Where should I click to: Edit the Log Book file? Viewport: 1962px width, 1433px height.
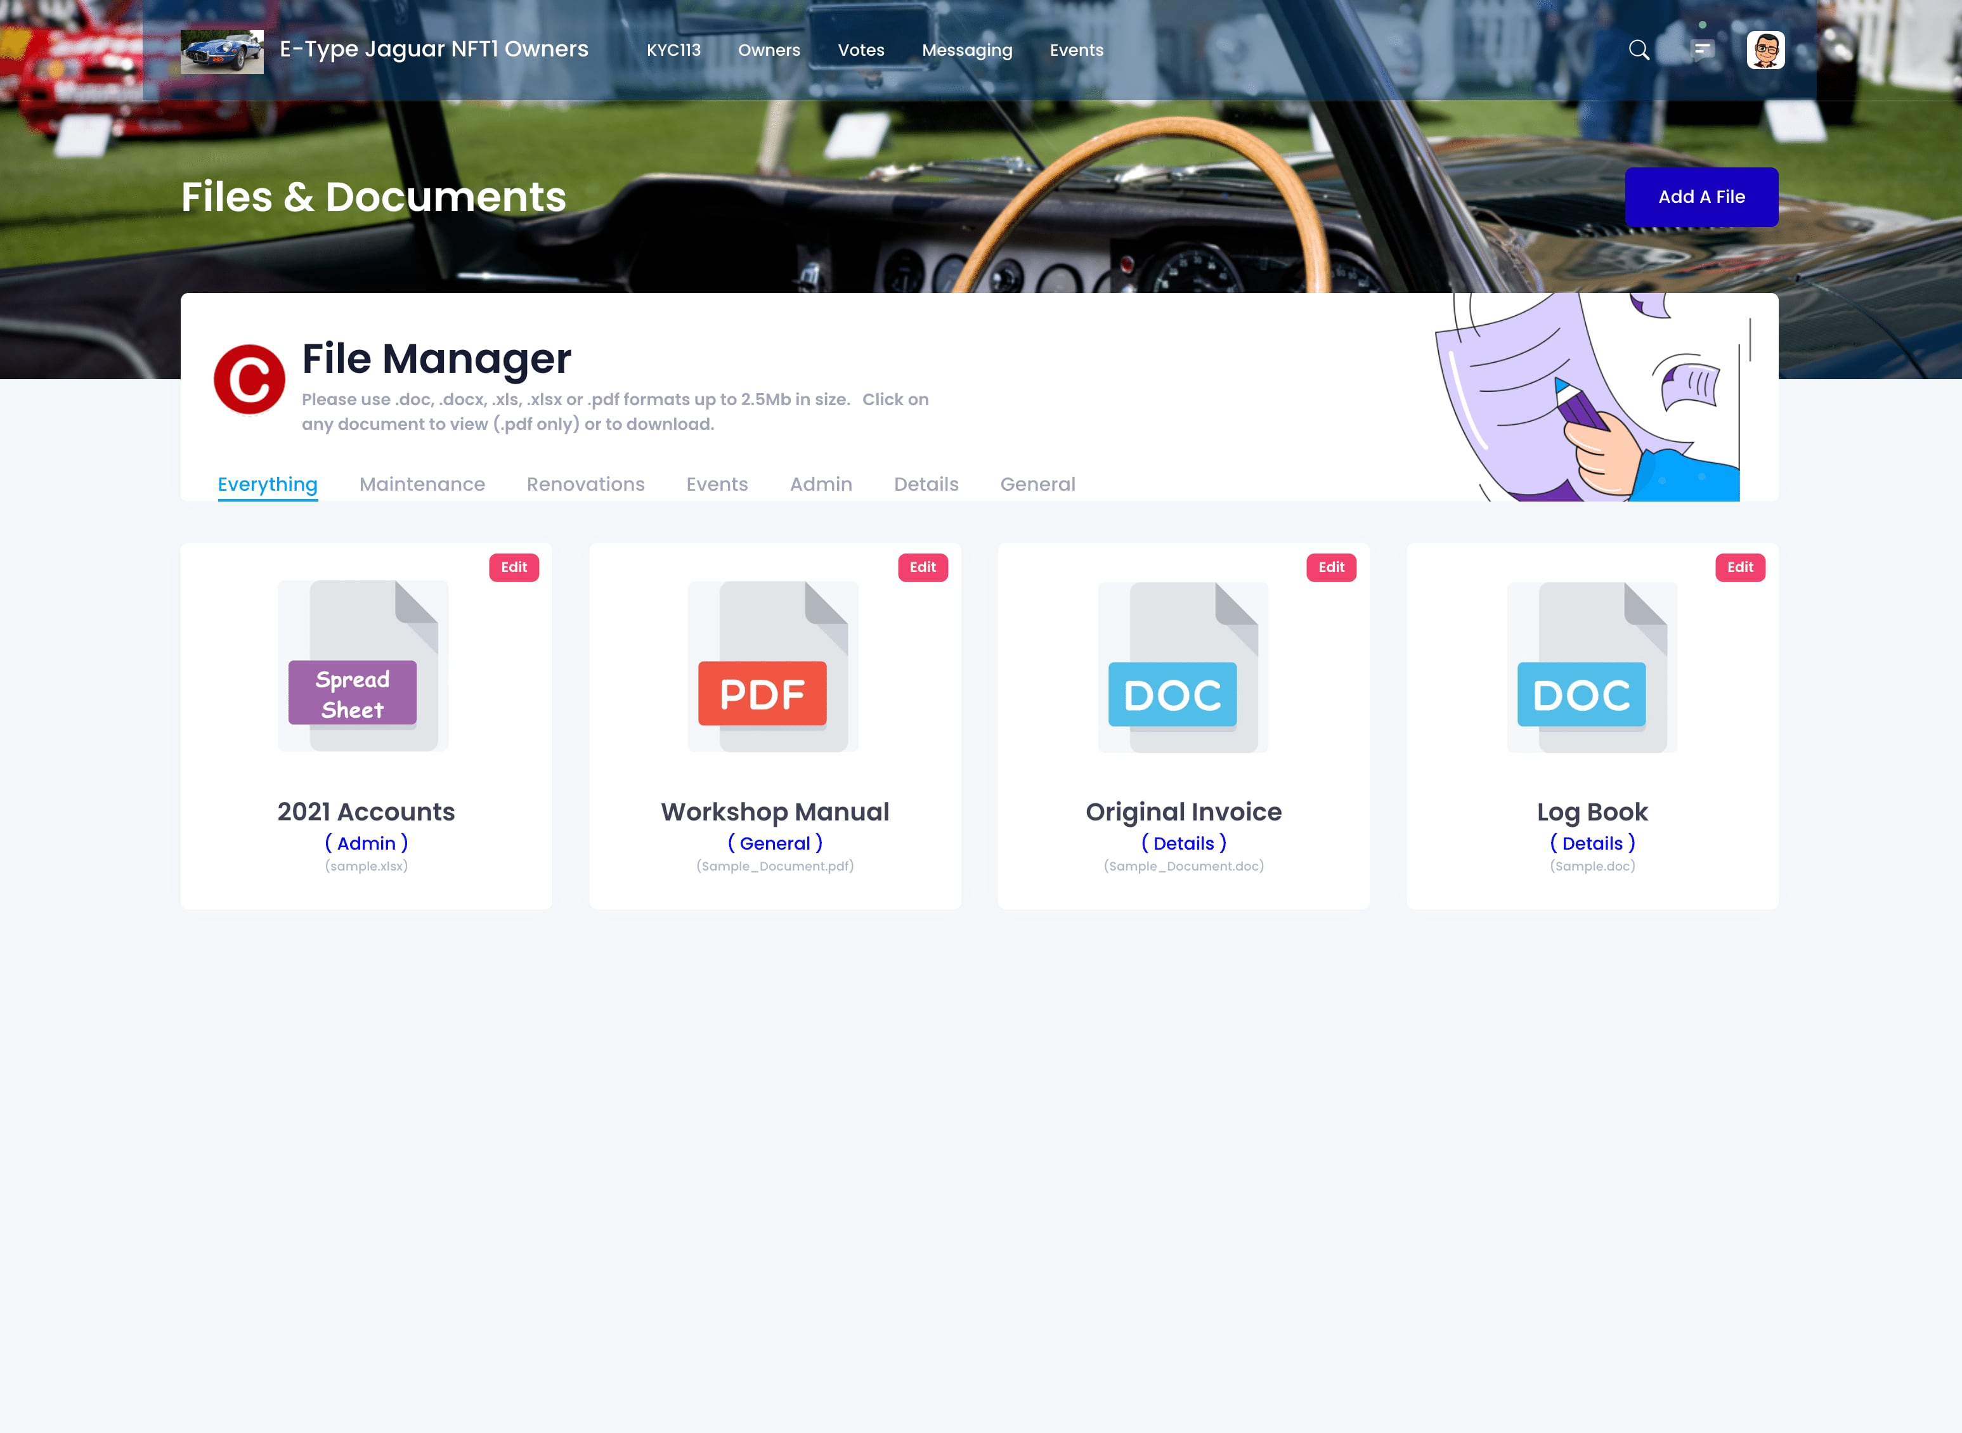pyautogui.click(x=1739, y=567)
